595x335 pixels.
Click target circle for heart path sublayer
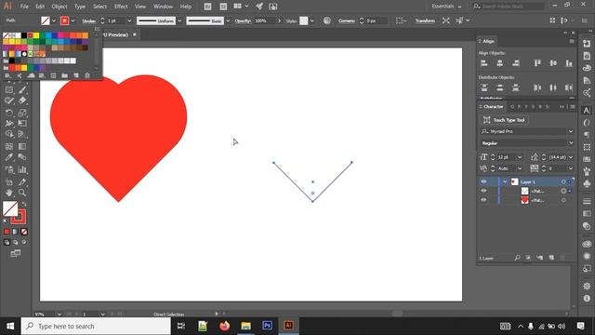click(563, 200)
